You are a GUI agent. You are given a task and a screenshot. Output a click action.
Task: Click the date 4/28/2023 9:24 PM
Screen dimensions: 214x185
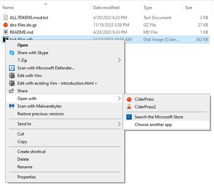(x=110, y=32)
